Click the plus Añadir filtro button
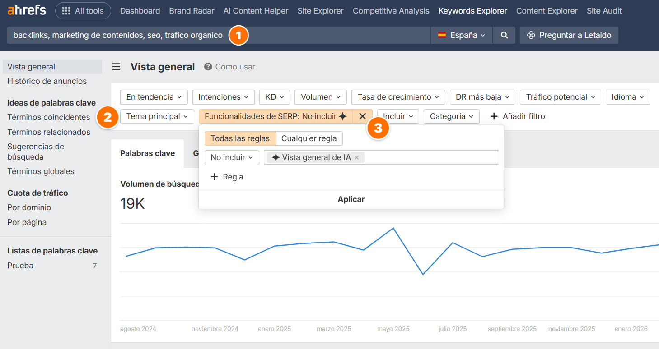Image resolution: width=659 pixels, height=349 pixels. (x=518, y=116)
